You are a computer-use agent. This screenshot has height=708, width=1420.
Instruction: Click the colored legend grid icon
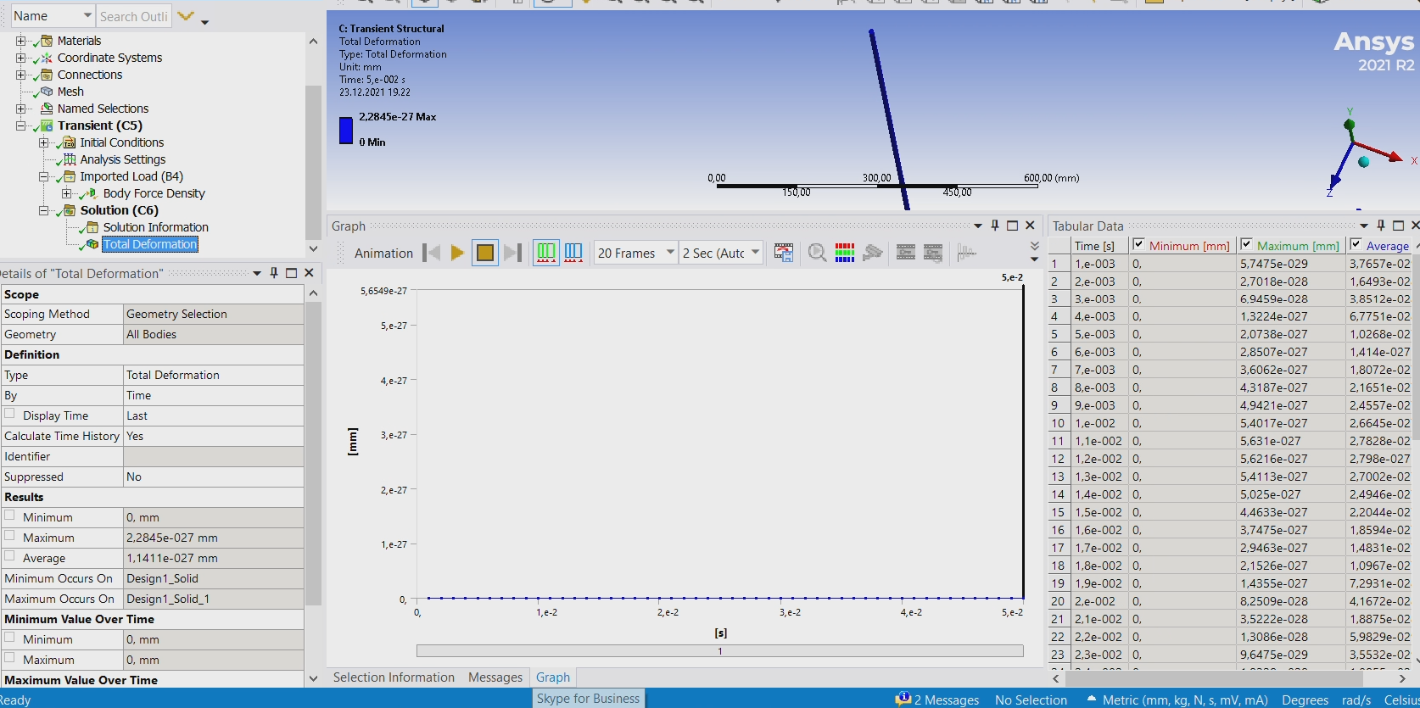click(845, 253)
